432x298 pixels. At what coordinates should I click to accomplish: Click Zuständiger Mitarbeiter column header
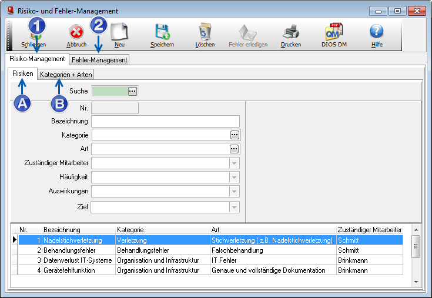(x=370, y=230)
